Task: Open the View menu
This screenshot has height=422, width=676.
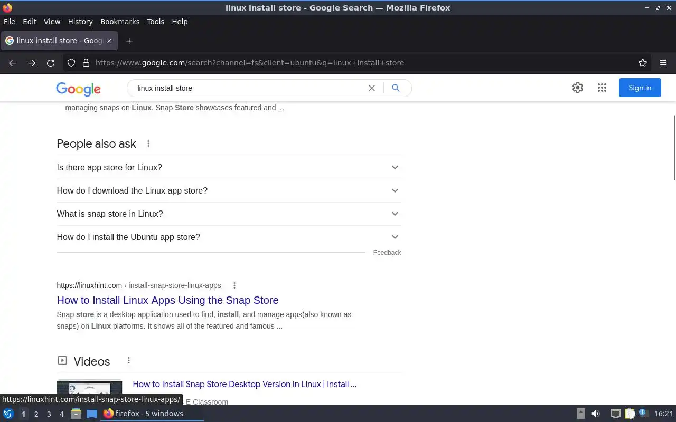Action: pos(52,22)
